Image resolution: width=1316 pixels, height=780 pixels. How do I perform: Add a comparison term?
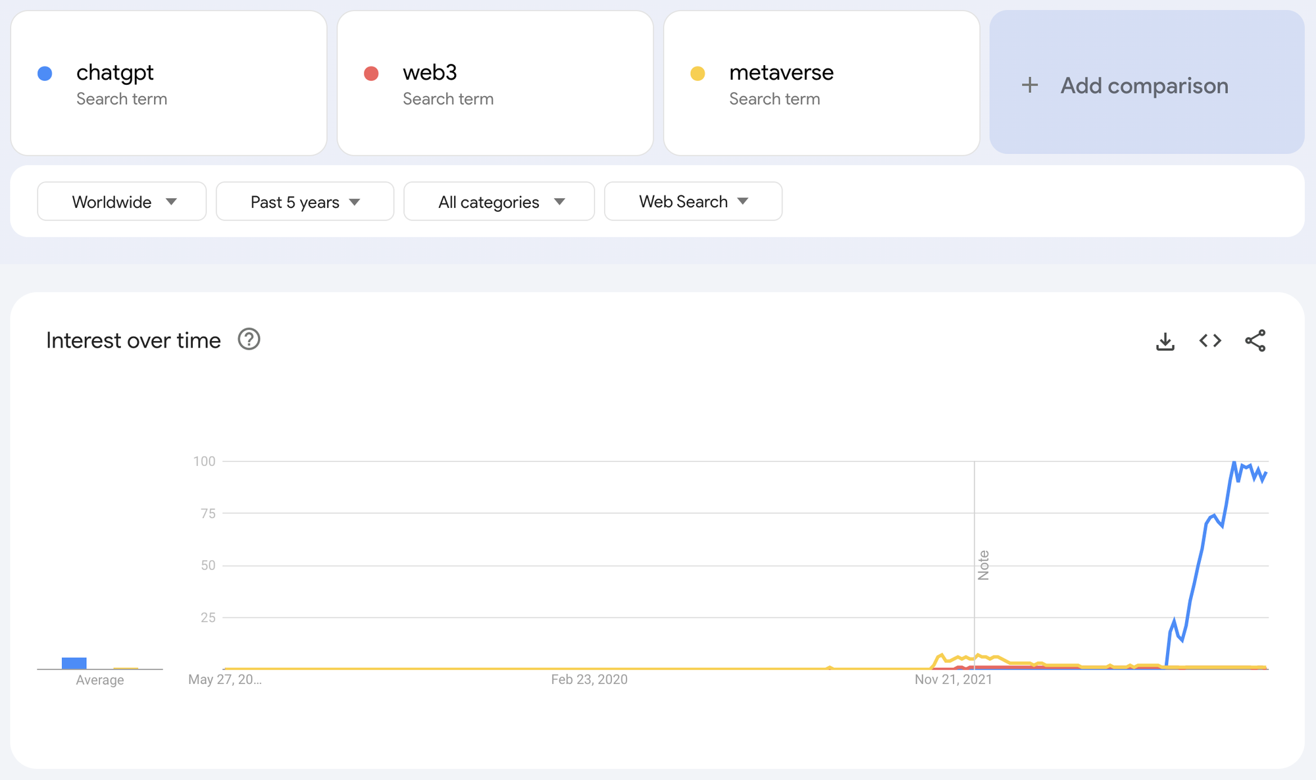[1147, 82]
